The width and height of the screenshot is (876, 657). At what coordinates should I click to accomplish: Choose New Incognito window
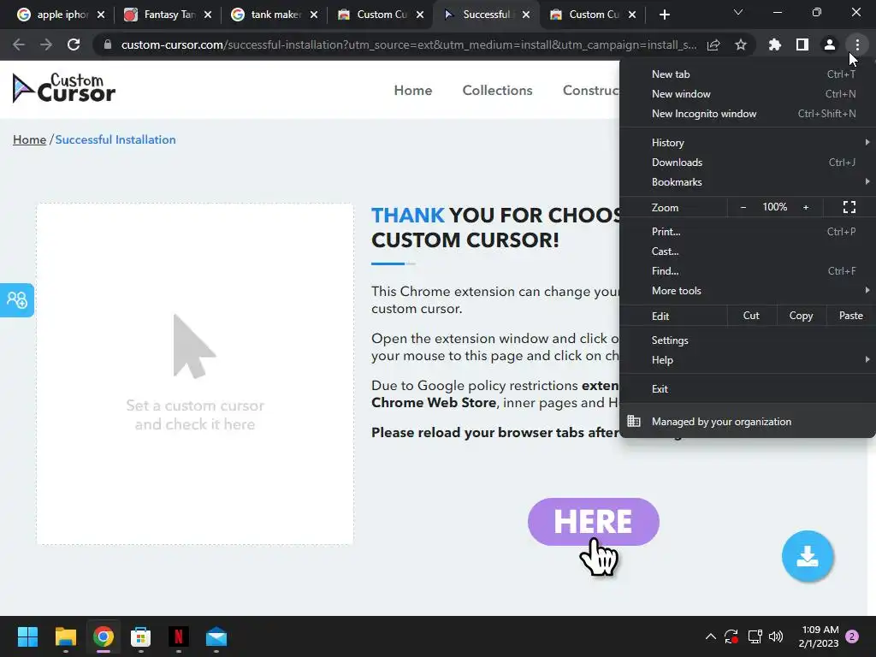(748, 114)
